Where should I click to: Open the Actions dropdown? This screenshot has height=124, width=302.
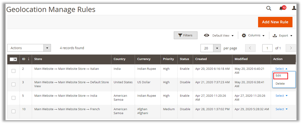click(x=29, y=48)
